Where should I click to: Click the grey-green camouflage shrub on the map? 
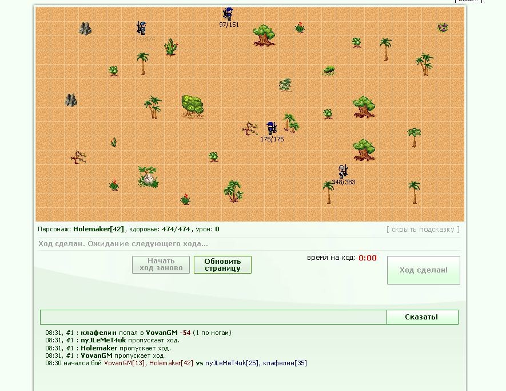[285, 85]
